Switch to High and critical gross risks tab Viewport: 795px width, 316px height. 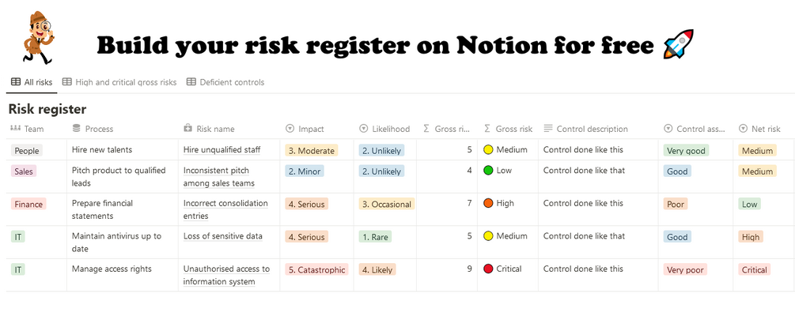point(119,82)
